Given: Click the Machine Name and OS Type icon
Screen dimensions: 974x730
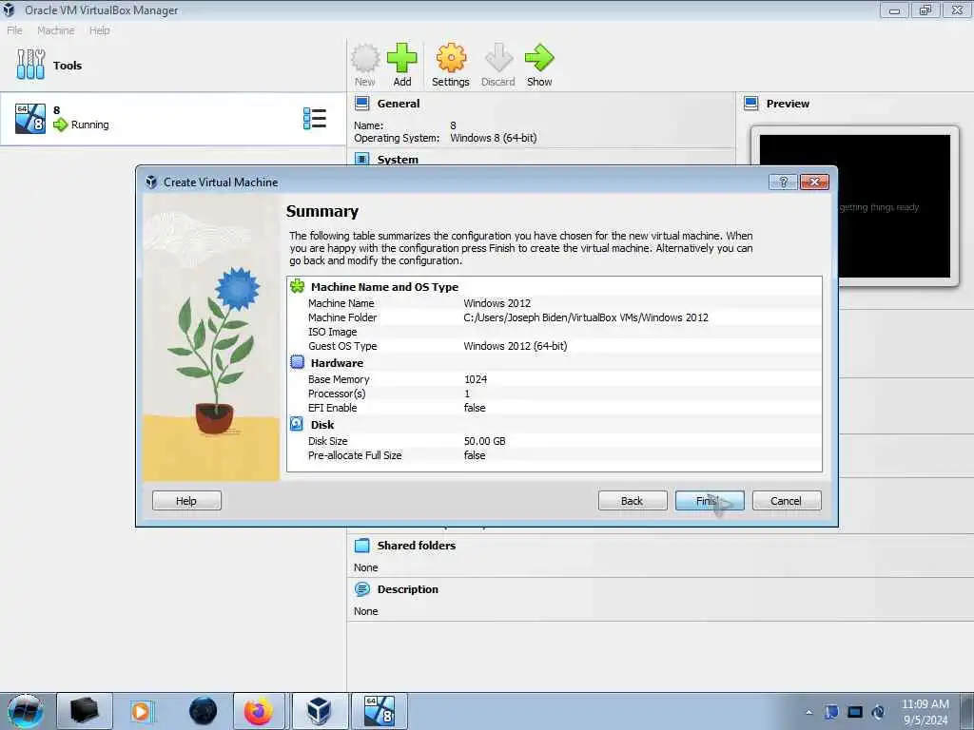Looking at the screenshot, I should [x=298, y=286].
